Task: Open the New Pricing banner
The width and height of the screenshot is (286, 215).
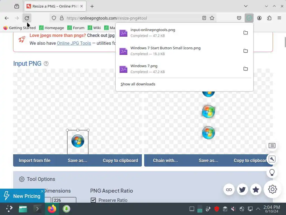Action: coord(22,196)
